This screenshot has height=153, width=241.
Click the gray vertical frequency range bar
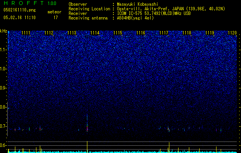pos(8,119)
